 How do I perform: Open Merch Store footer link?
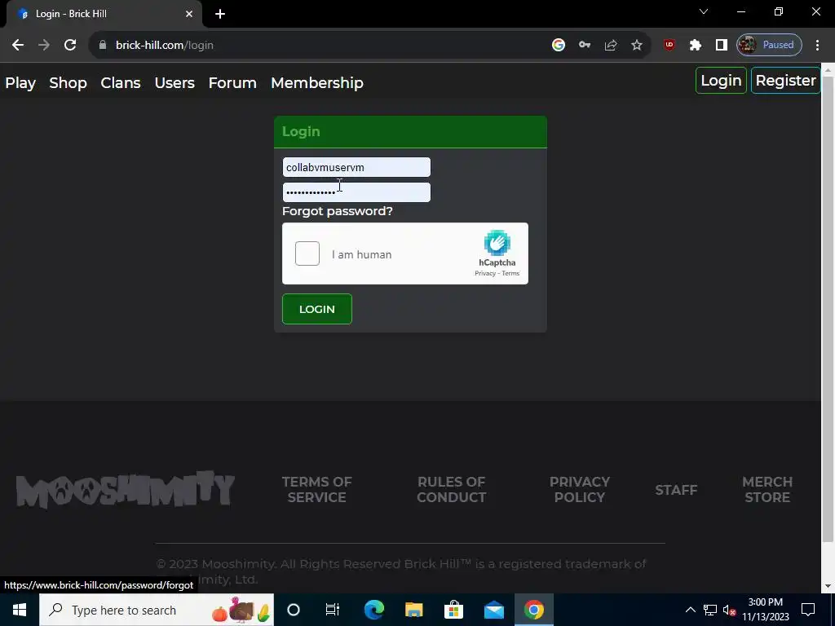pyautogui.click(x=767, y=489)
